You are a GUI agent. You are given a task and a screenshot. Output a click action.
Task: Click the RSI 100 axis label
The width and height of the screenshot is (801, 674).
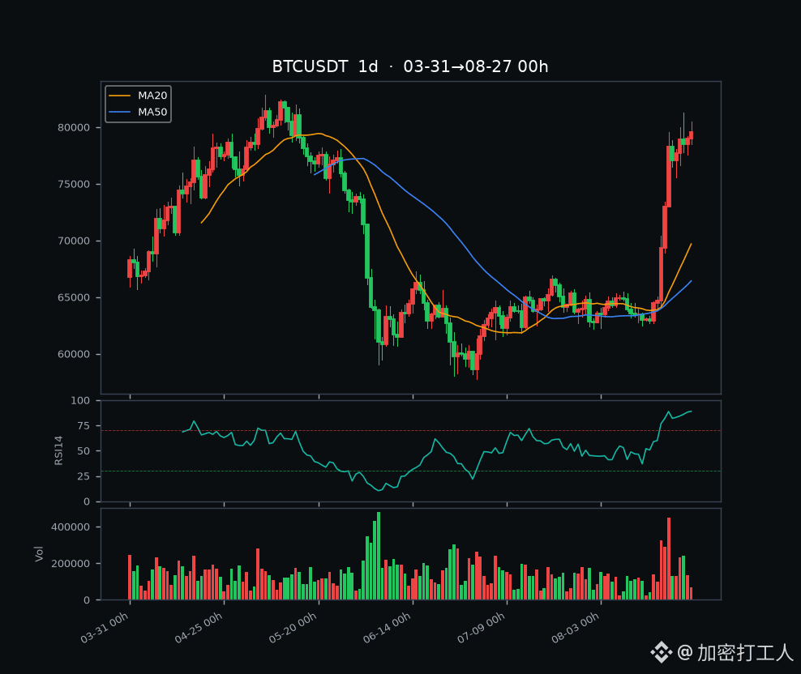(80, 401)
